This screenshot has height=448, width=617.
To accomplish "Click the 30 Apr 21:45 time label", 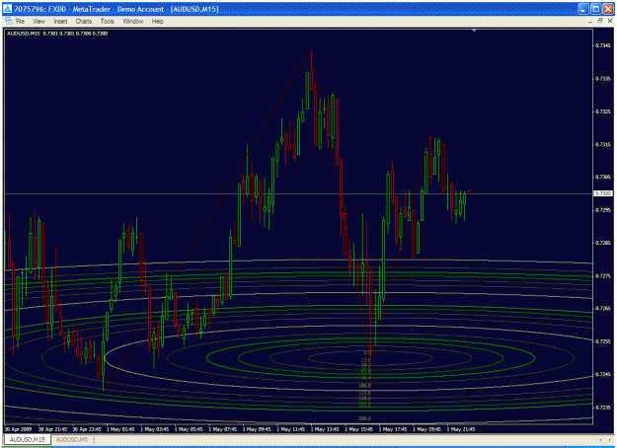I will (52, 429).
